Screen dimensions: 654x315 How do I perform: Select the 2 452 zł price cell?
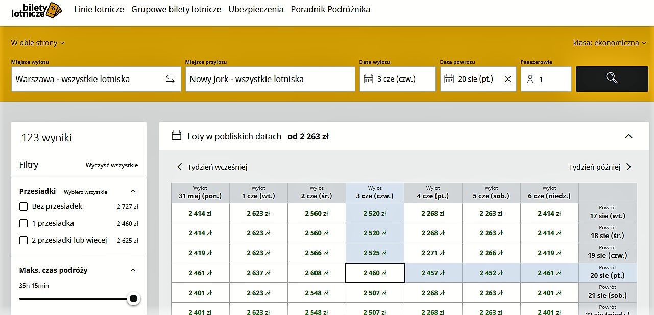pyautogui.click(x=491, y=273)
